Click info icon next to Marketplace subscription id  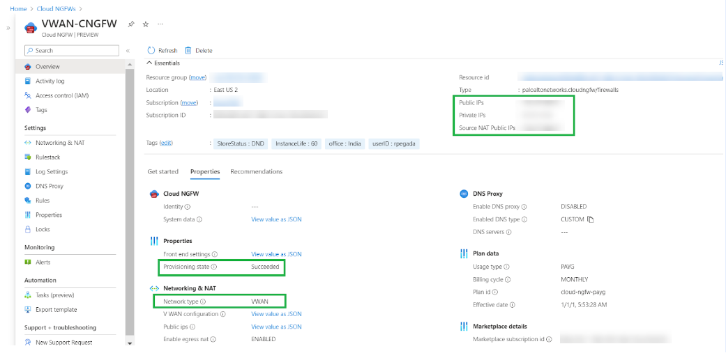[549, 339]
